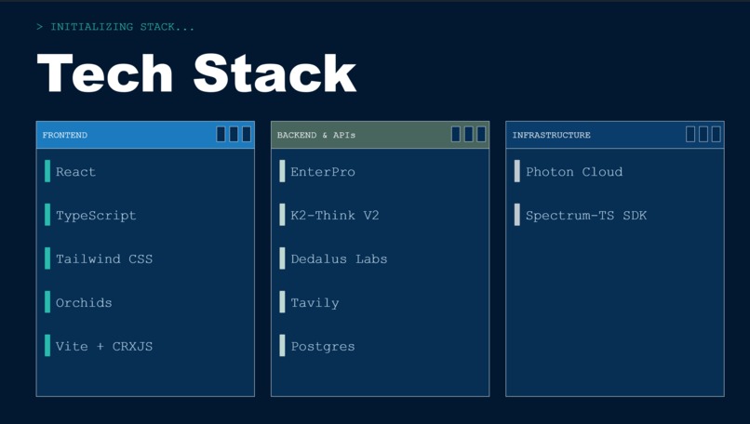Viewport: 750px width, 424px height.
Task: Select the Dedalus Labs entry
Action: (339, 259)
